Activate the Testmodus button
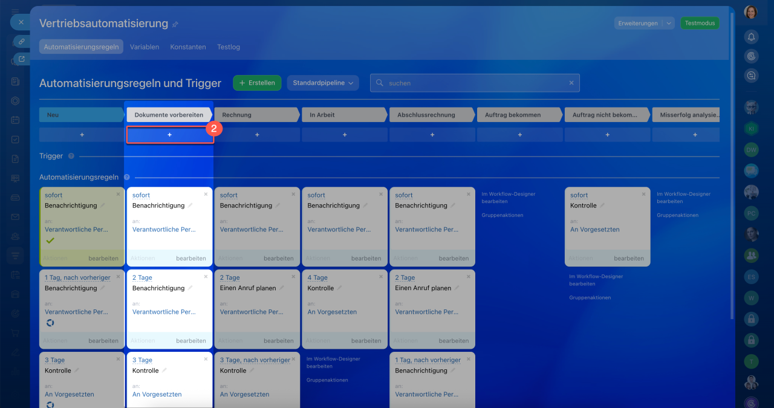The height and width of the screenshot is (408, 774). (700, 23)
